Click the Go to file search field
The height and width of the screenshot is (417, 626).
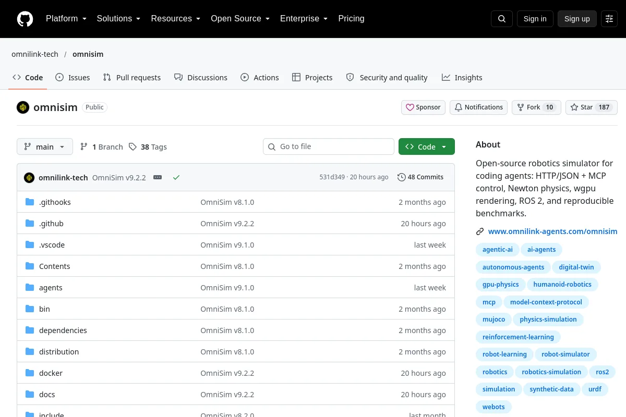(x=329, y=146)
